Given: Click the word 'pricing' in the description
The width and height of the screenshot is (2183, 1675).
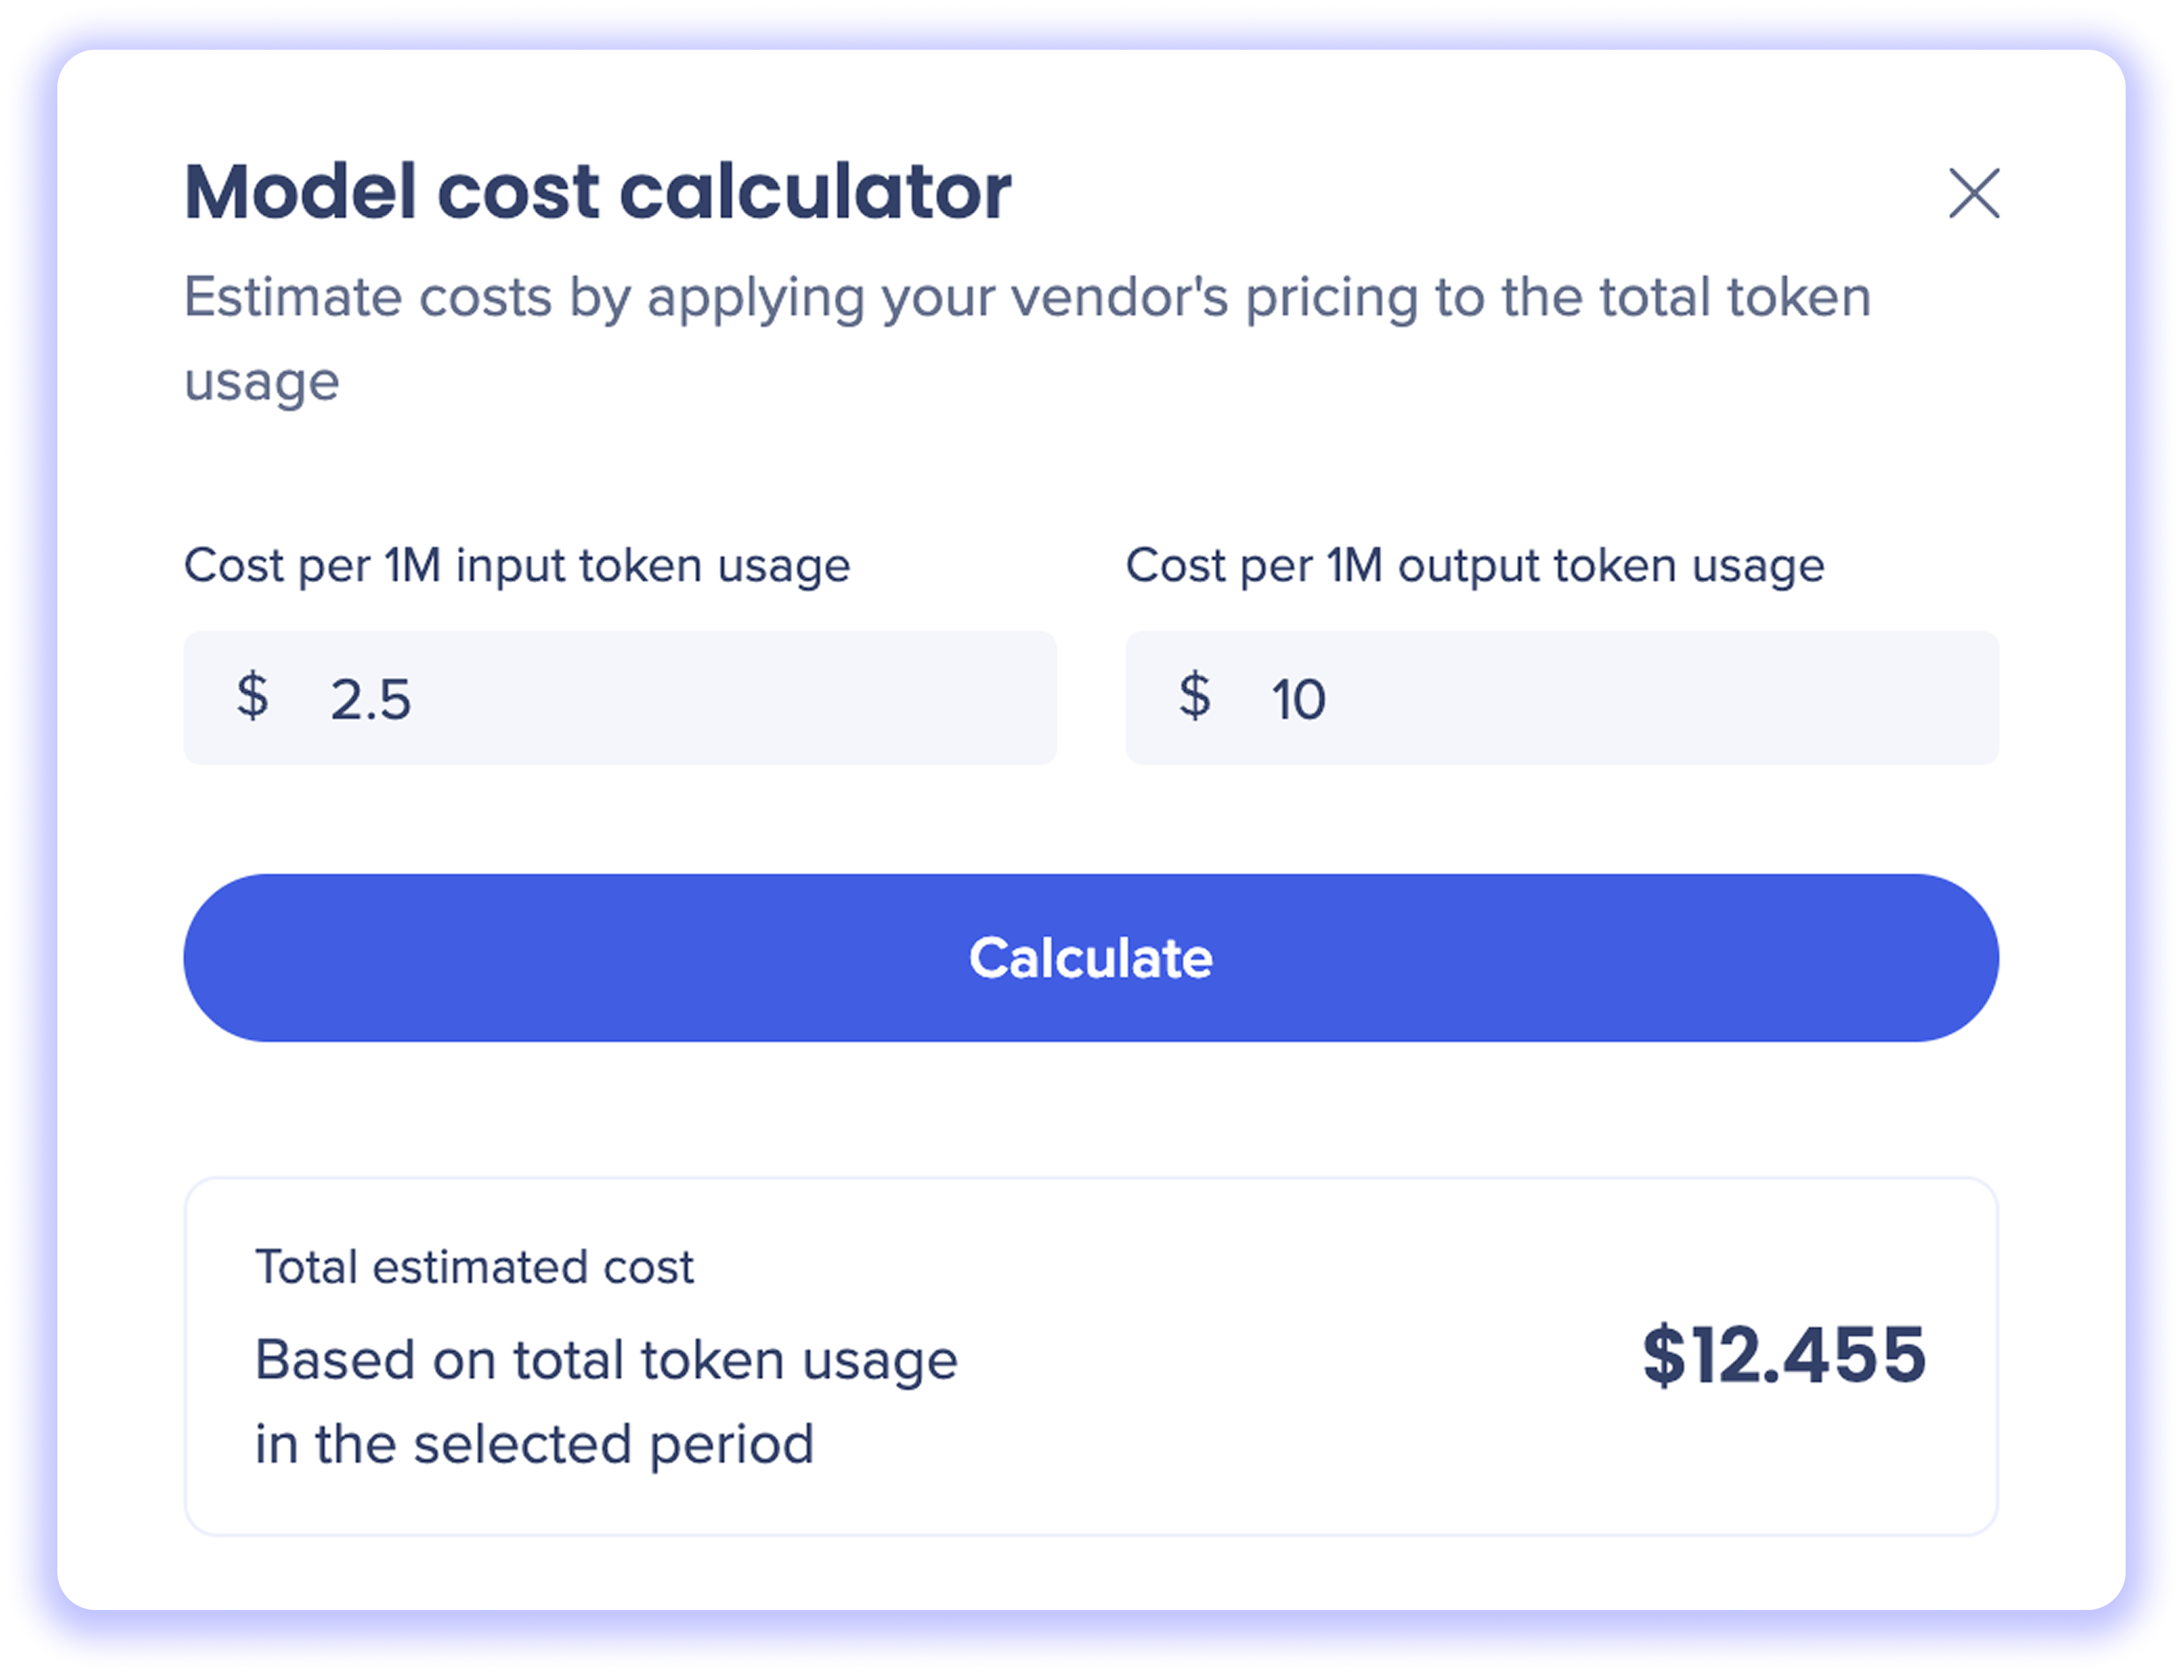Looking at the screenshot, I should click(x=1331, y=297).
